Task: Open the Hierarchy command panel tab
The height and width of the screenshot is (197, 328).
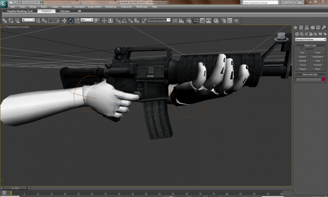Action: [307, 28]
